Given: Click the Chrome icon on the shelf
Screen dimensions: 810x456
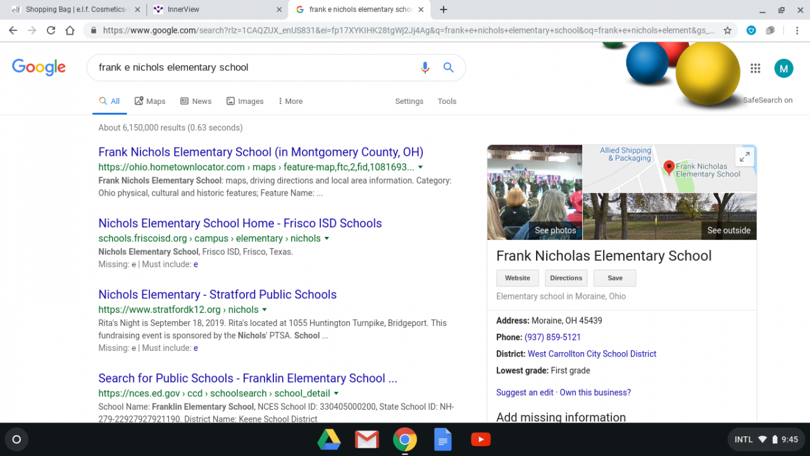Looking at the screenshot, I should 405,440.
